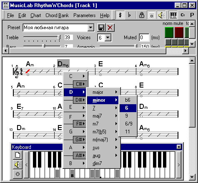Toggle the flat notation button
Viewport: 198px width, 183px height.
pyautogui.click(x=129, y=15)
